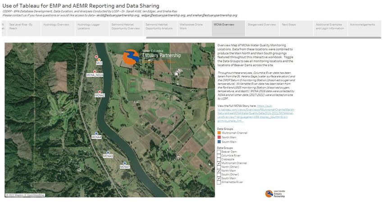Click the red North Main legend swatch
Screen dimensions: 383x202
pos(219,137)
